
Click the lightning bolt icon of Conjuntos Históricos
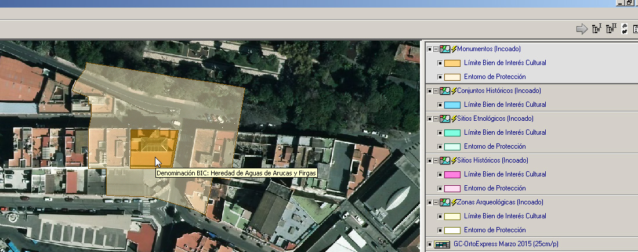454,91
